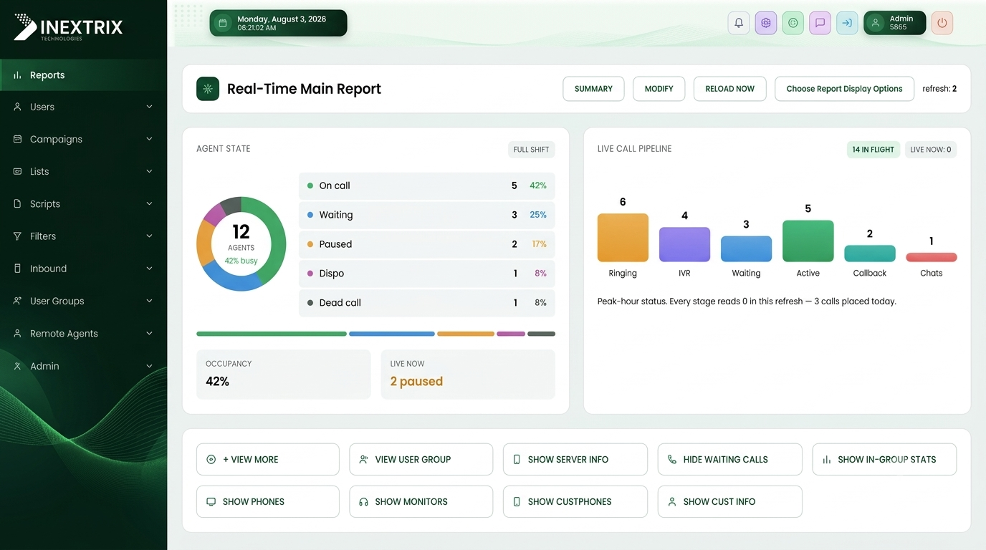Click the red power logout icon
Image resolution: width=986 pixels, height=550 pixels.
(942, 23)
